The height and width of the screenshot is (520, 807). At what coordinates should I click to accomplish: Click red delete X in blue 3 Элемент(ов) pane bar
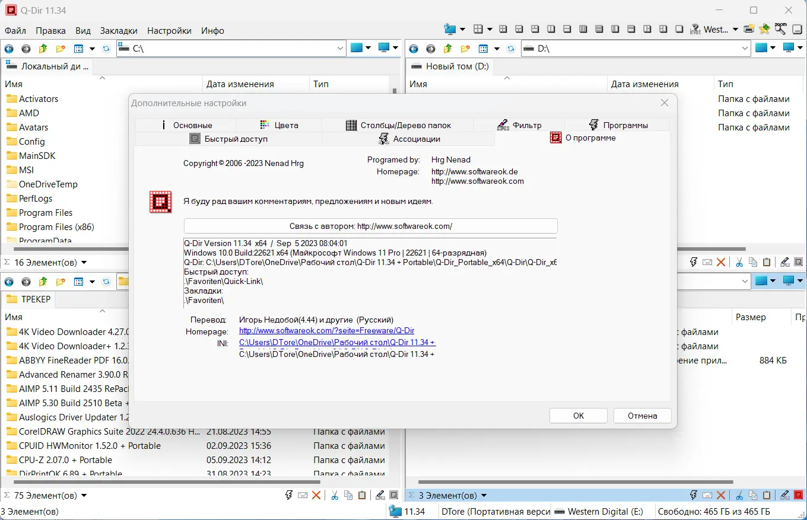(721, 495)
